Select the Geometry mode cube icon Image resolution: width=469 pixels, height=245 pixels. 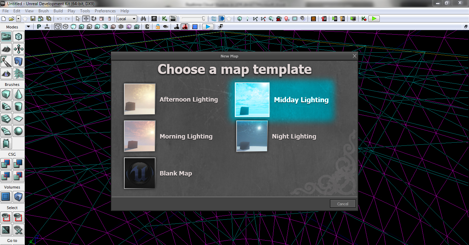point(19,37)
